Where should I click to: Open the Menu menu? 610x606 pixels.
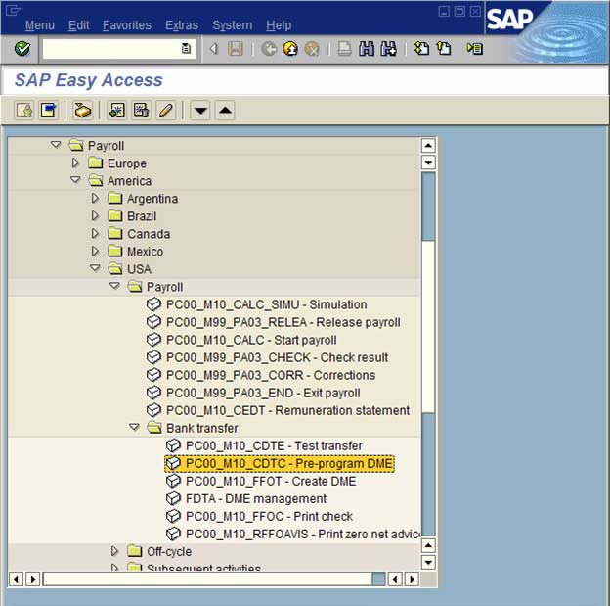tap(40, 25)
